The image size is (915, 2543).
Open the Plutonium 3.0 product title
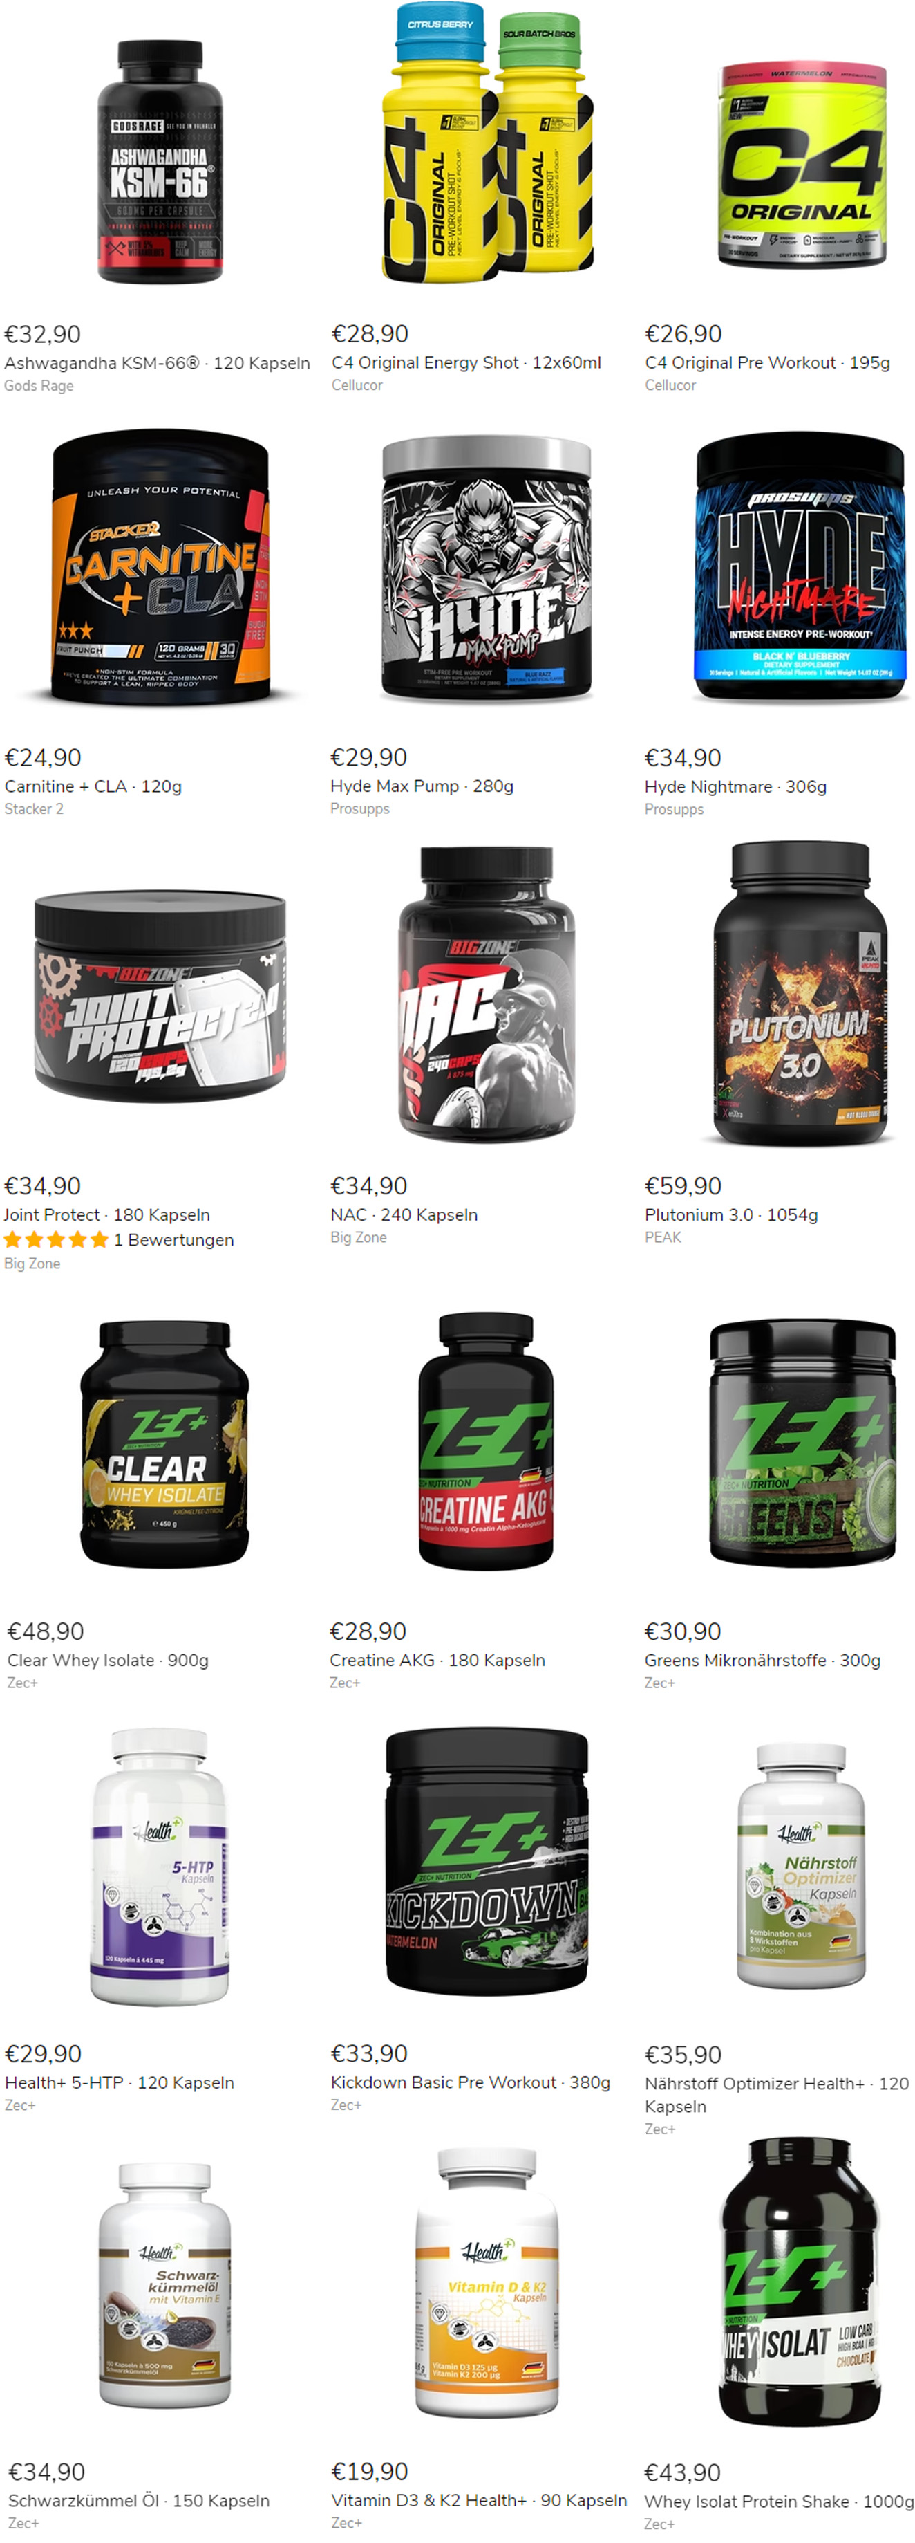coord(730,1214)
